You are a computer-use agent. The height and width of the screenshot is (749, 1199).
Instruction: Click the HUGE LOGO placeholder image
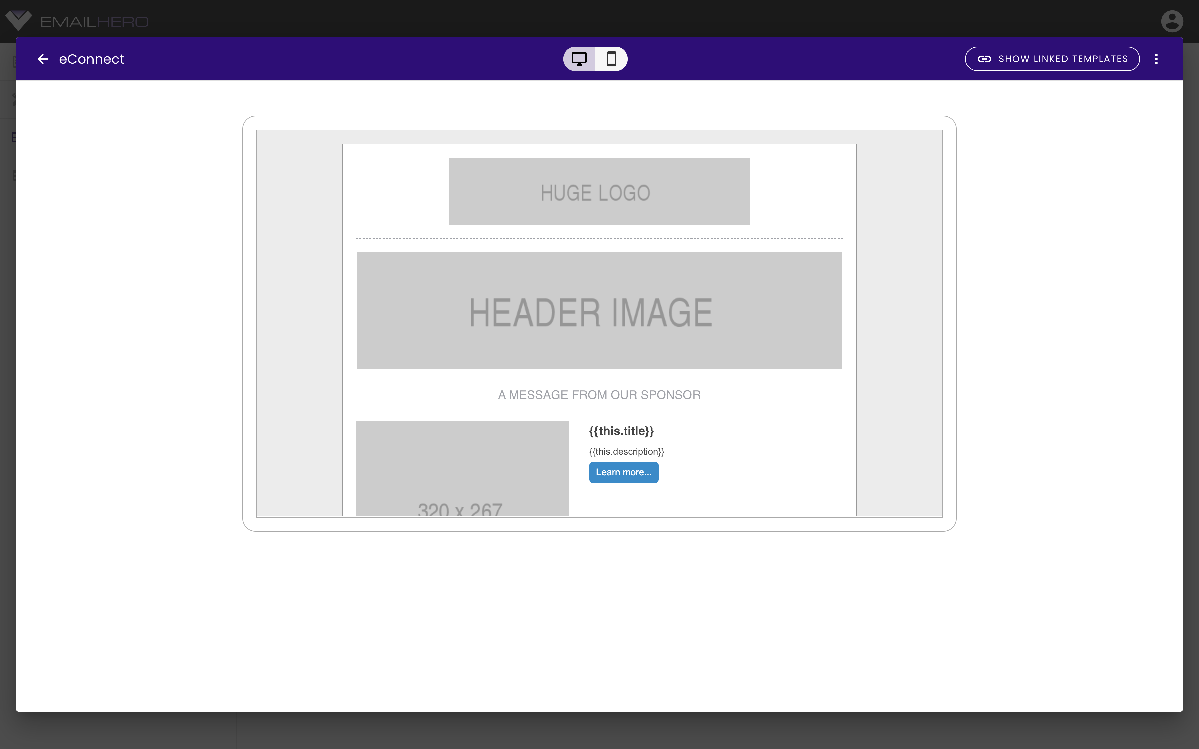(x=599, y=191)
